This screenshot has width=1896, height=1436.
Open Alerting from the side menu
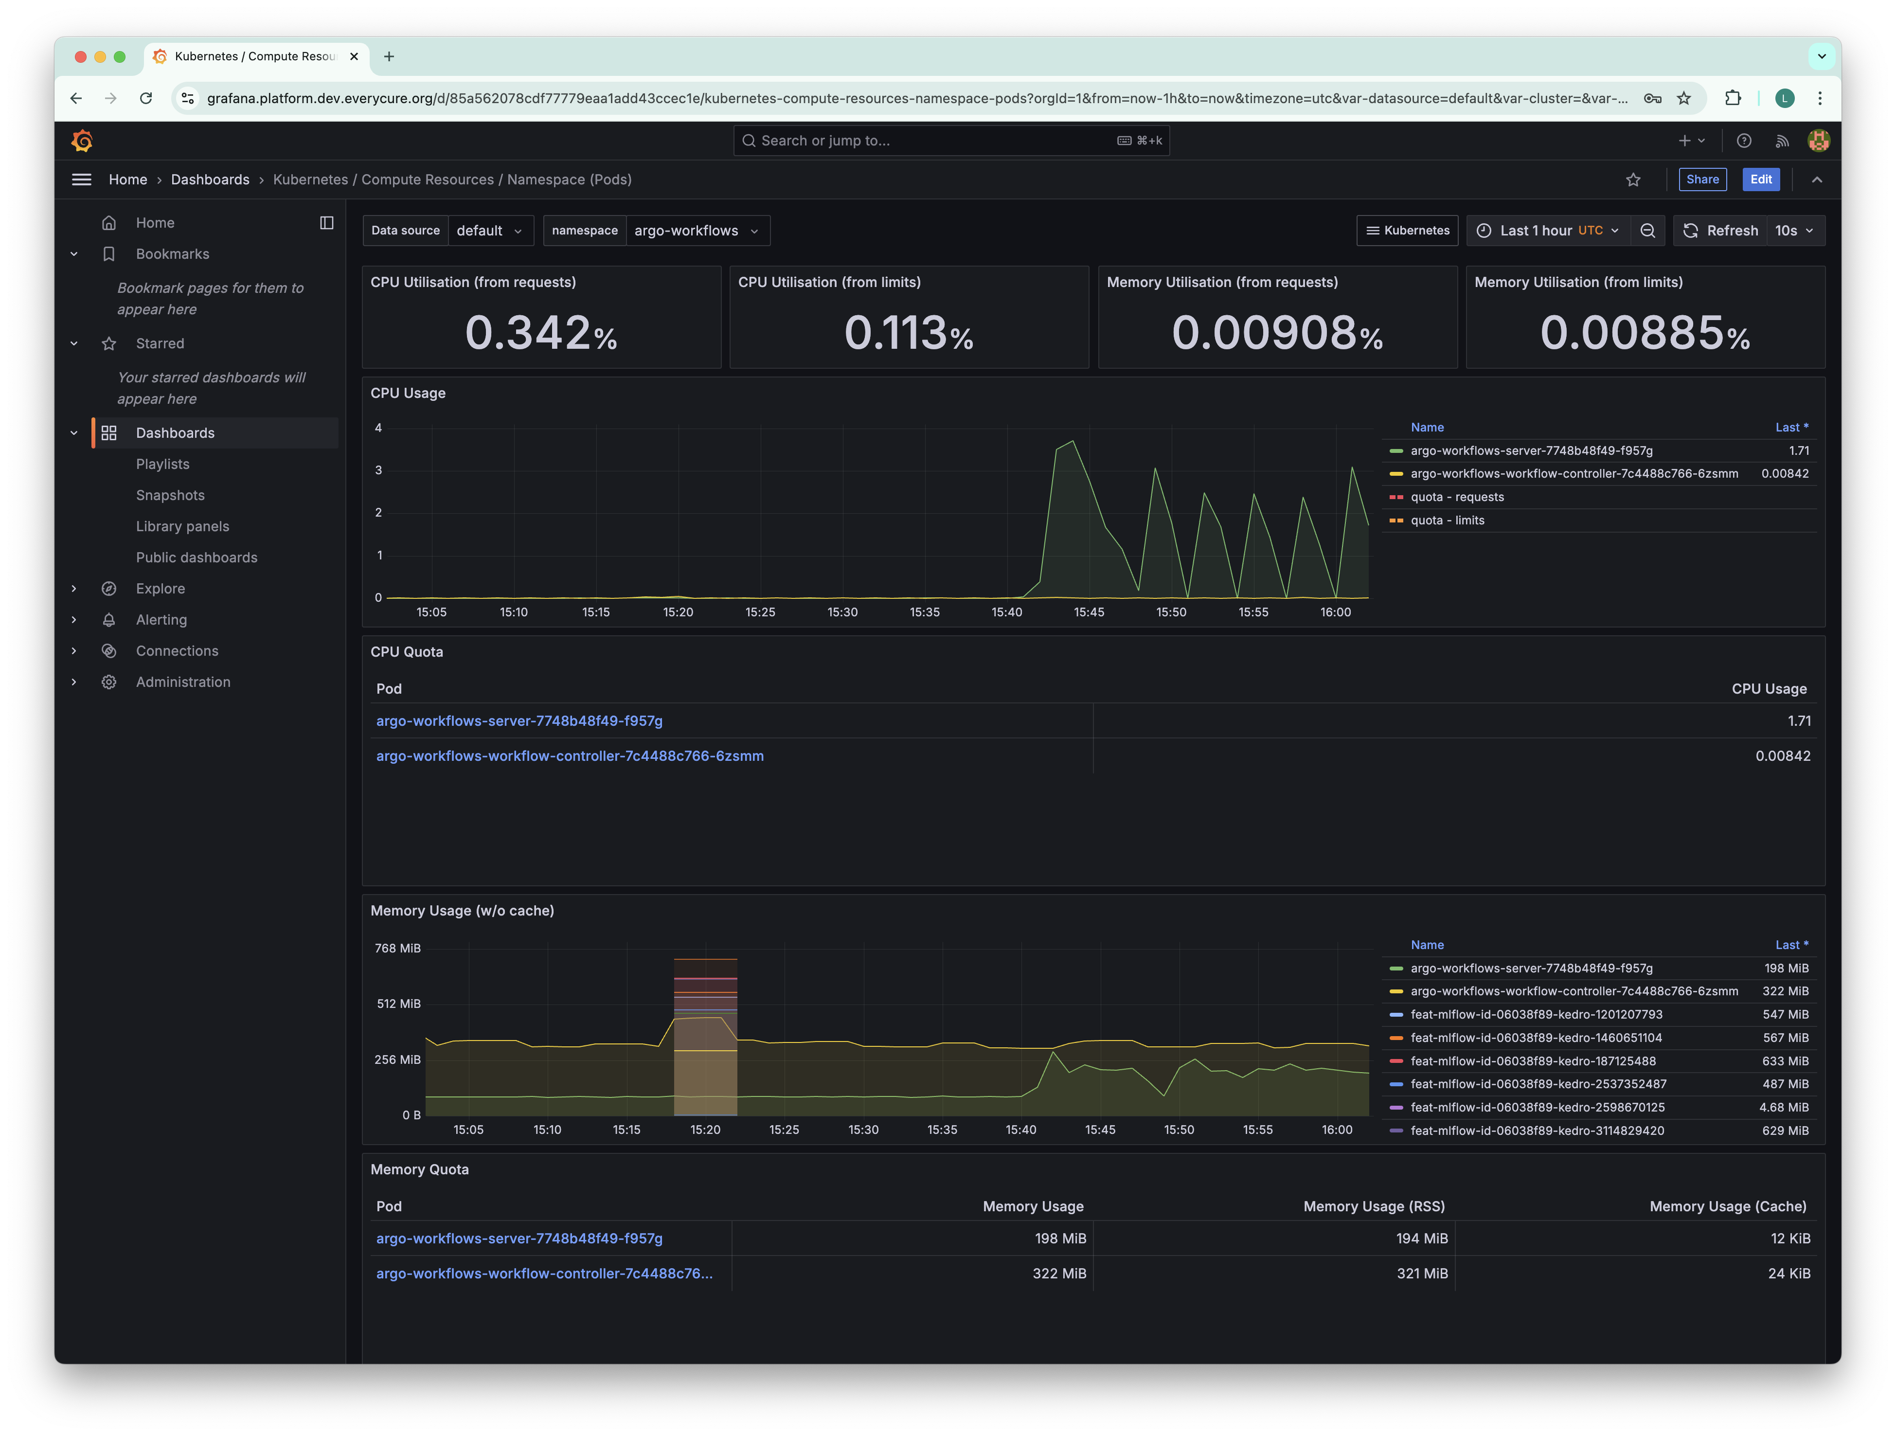coord(161,620)
